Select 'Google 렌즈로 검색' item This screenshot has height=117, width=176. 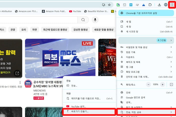tap(146, 97)
